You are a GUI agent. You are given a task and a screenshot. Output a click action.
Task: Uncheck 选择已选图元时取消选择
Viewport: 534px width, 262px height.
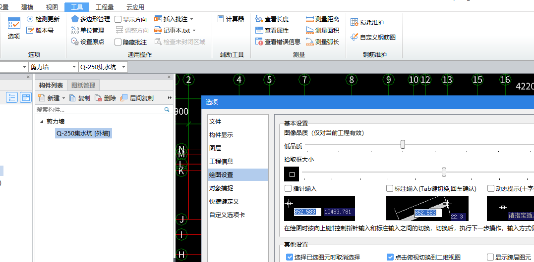pos(290,257)
